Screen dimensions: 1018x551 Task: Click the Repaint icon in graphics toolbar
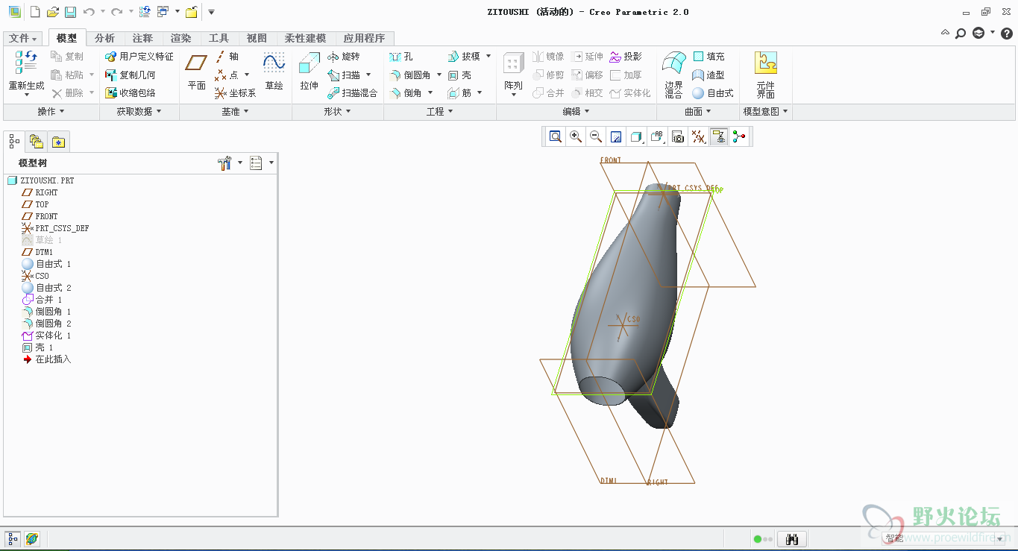616,136
